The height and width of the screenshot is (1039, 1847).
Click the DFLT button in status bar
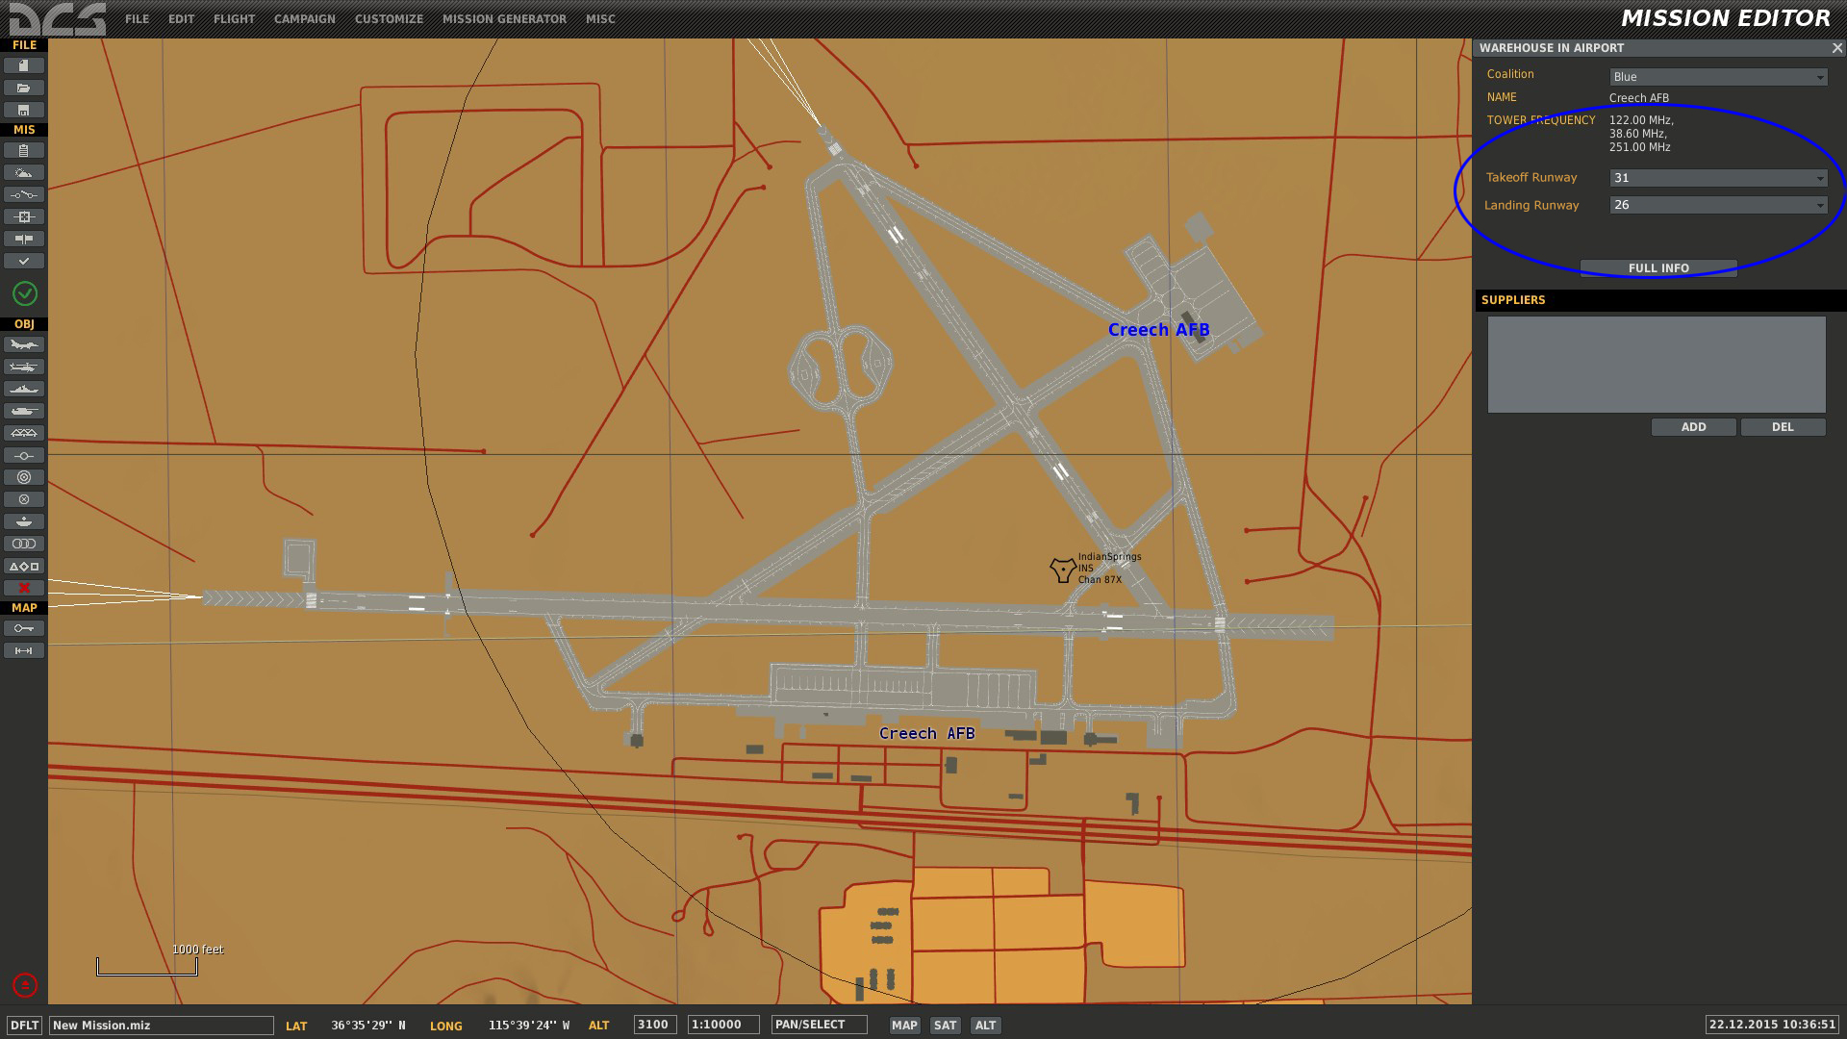pos(25,1026)
